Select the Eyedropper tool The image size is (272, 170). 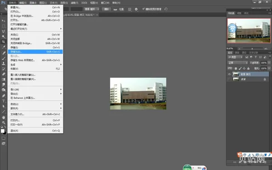pos(4,47)
